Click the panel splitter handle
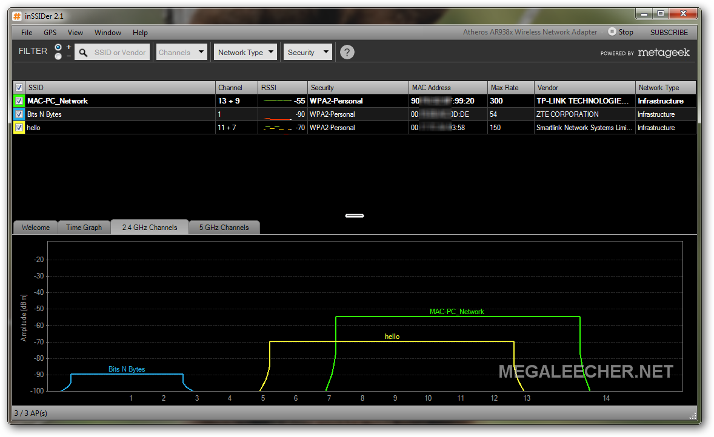The height and width of the screenshot is (437, 714). click(355, 215)
